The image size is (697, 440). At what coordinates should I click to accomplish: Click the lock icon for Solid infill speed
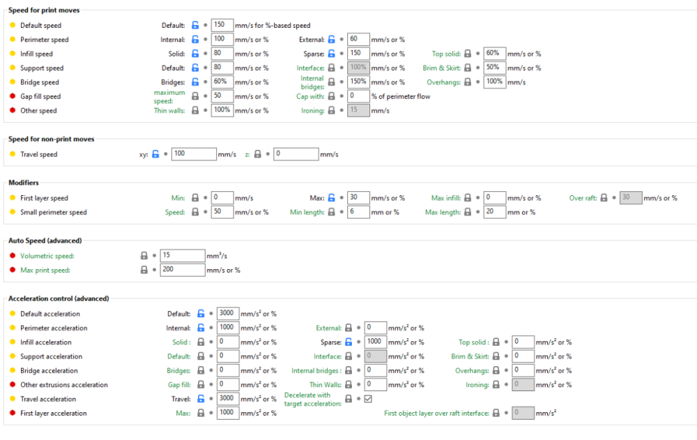[195, 54]
